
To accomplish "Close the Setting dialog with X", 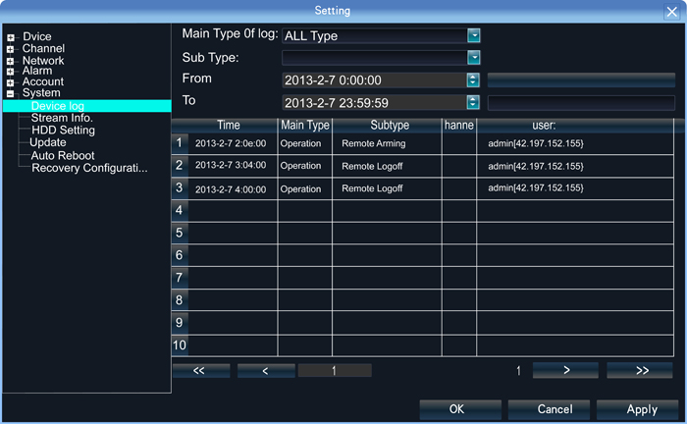I will pos(671,12).
